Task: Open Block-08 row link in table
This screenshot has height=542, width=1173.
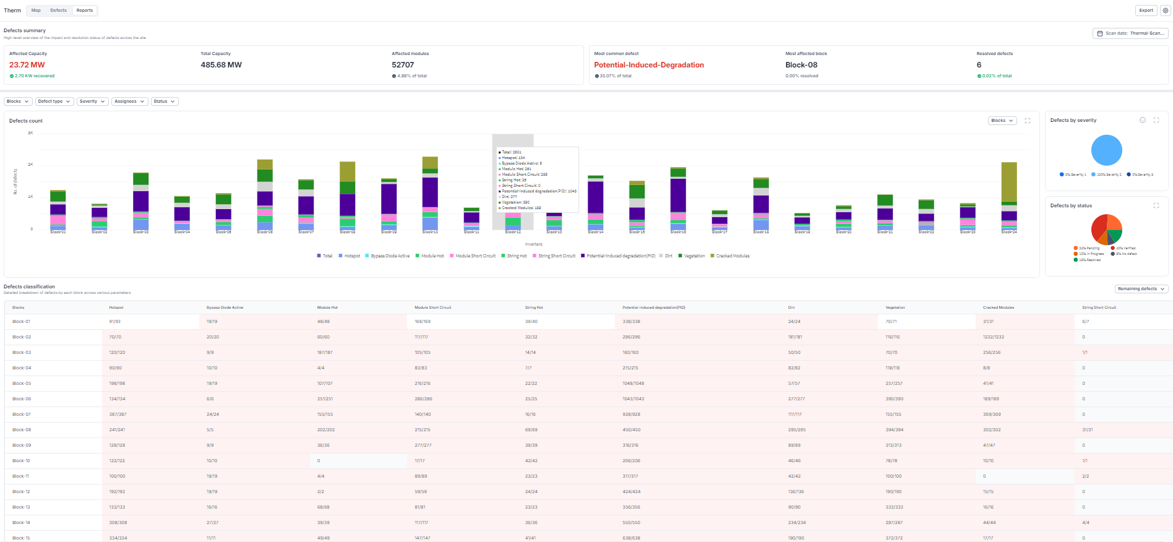Action: tap(22, 430)
